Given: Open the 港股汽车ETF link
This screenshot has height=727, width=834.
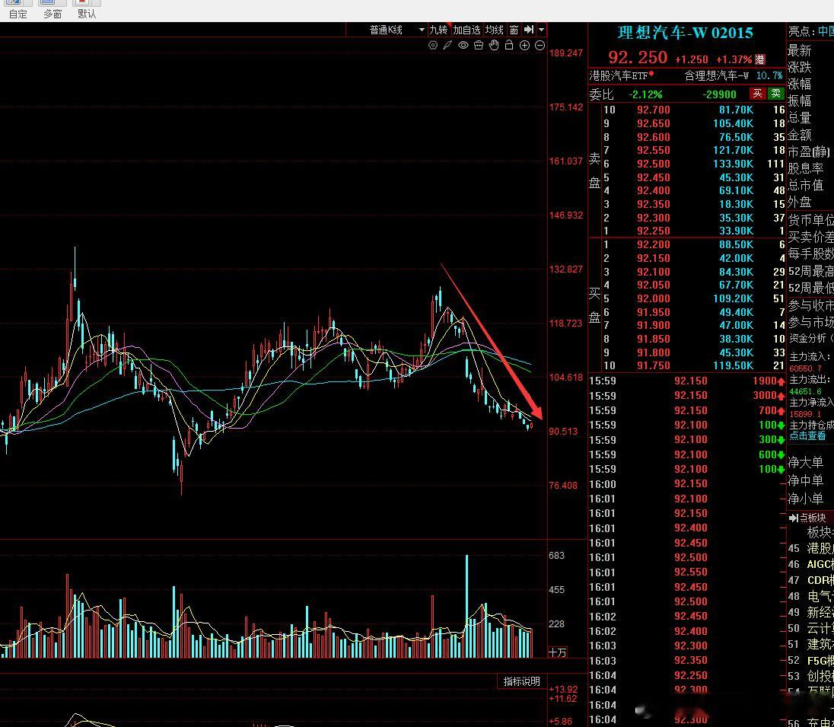Looking at the screenshot, I should 619,75.
